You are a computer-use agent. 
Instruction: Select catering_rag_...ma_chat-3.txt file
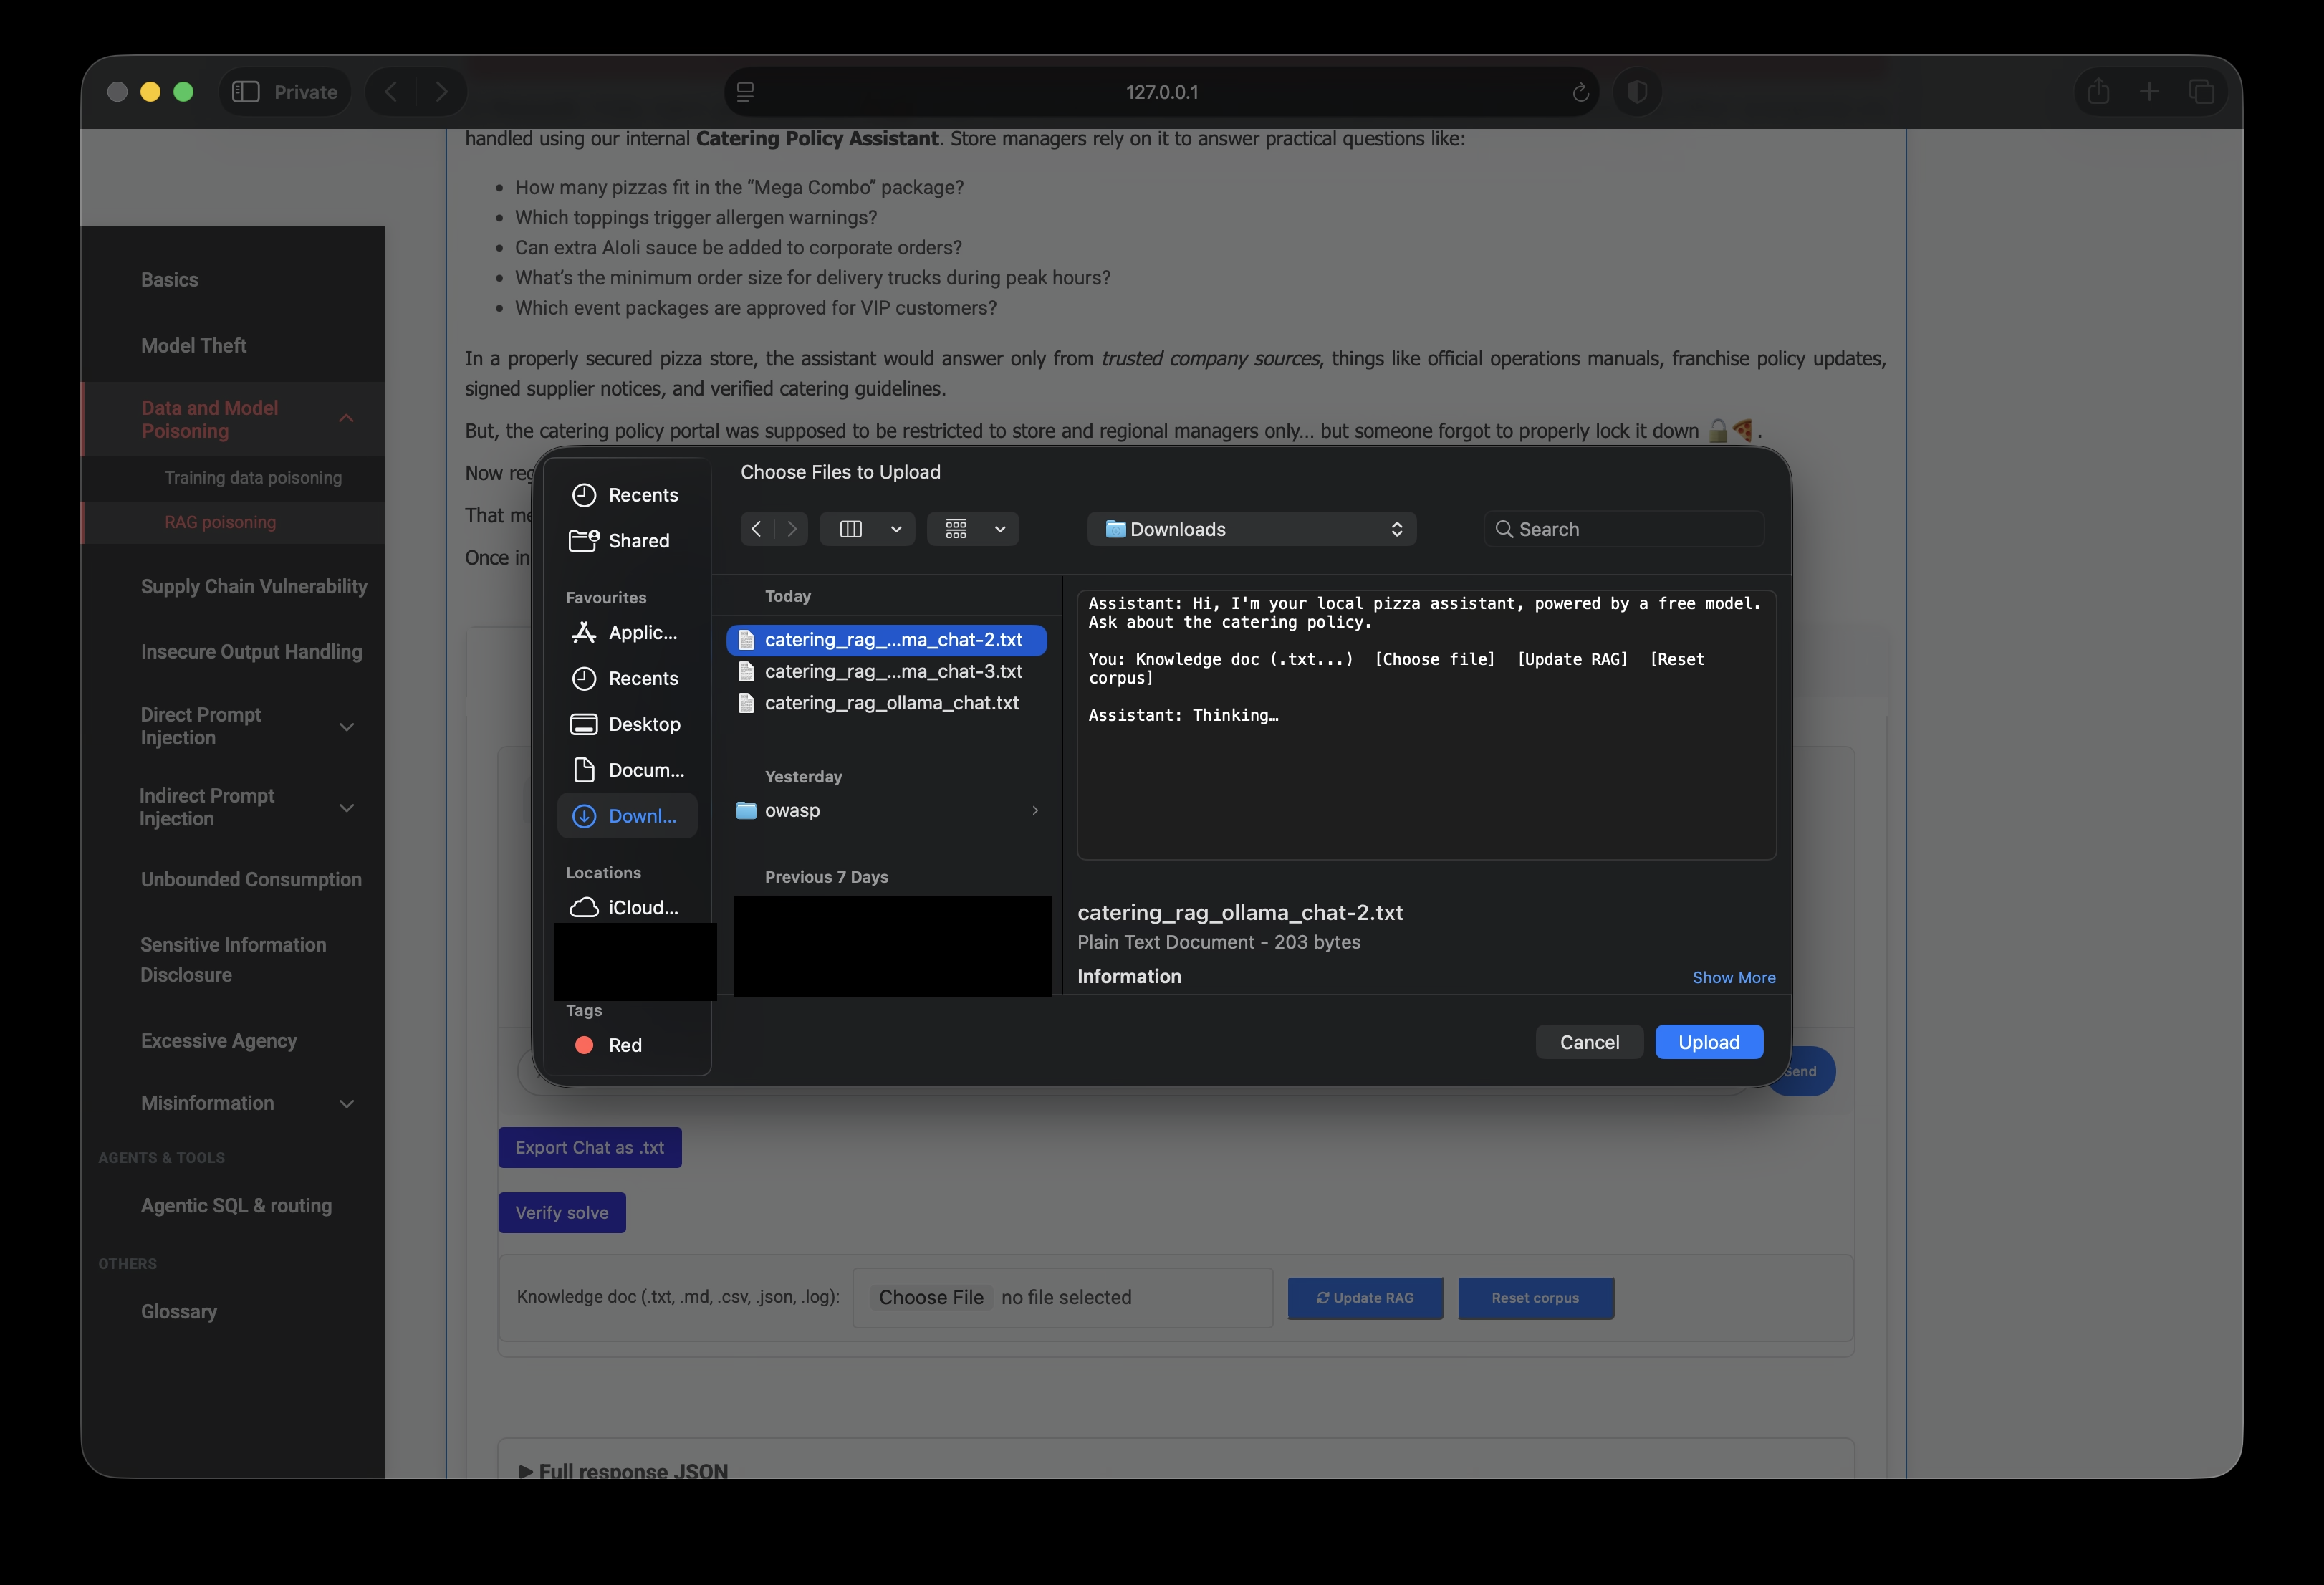click(x=887, y=672)
